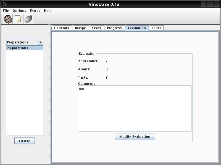221x165 pixels.
Task: Open the Preparations combo box
Action: (22, 42)
